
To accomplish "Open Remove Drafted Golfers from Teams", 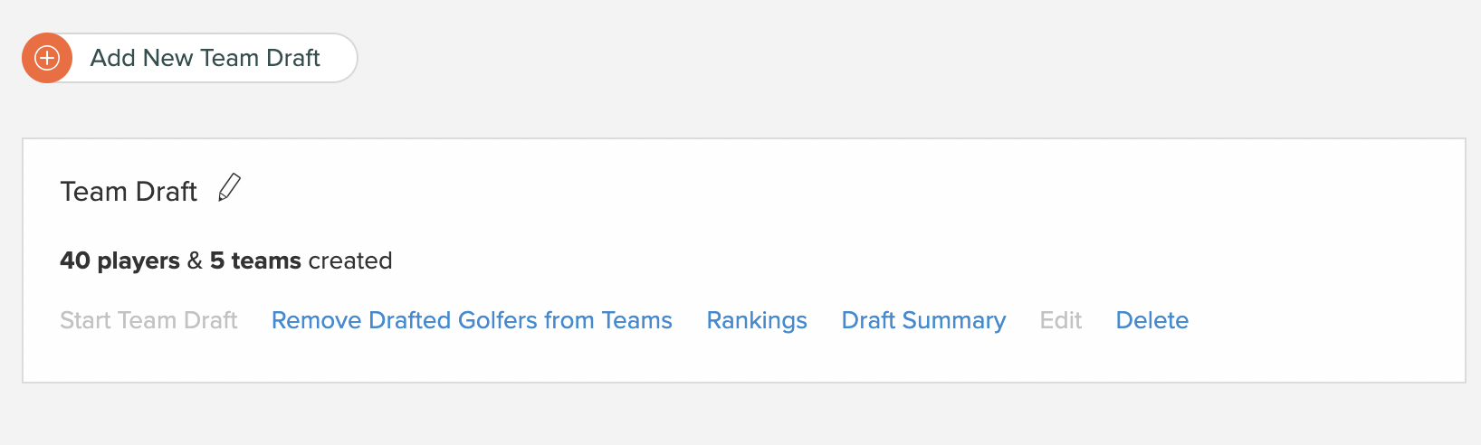I will pos(472,320).
